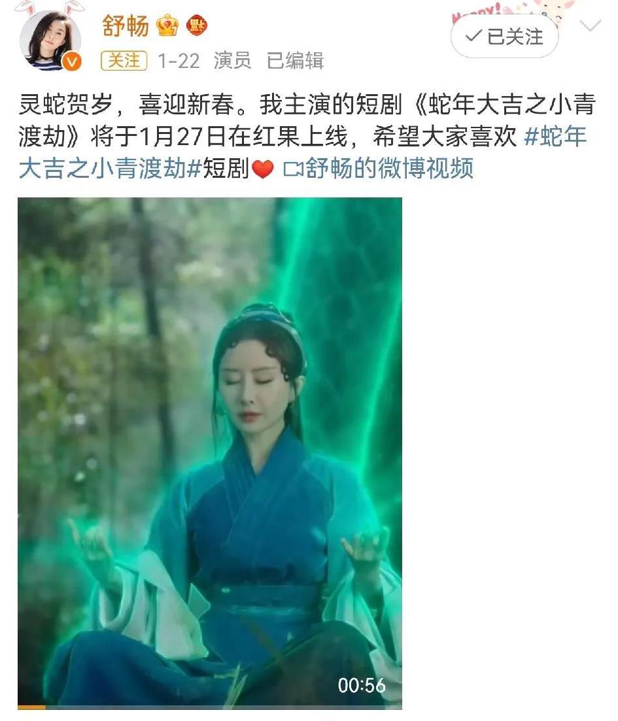
Task: Open the 舒畅 username link
Action: pyautogui.click(x=125, y=25)
